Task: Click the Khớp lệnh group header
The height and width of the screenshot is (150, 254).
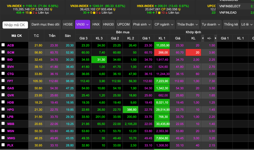Action: click(193, 32)
